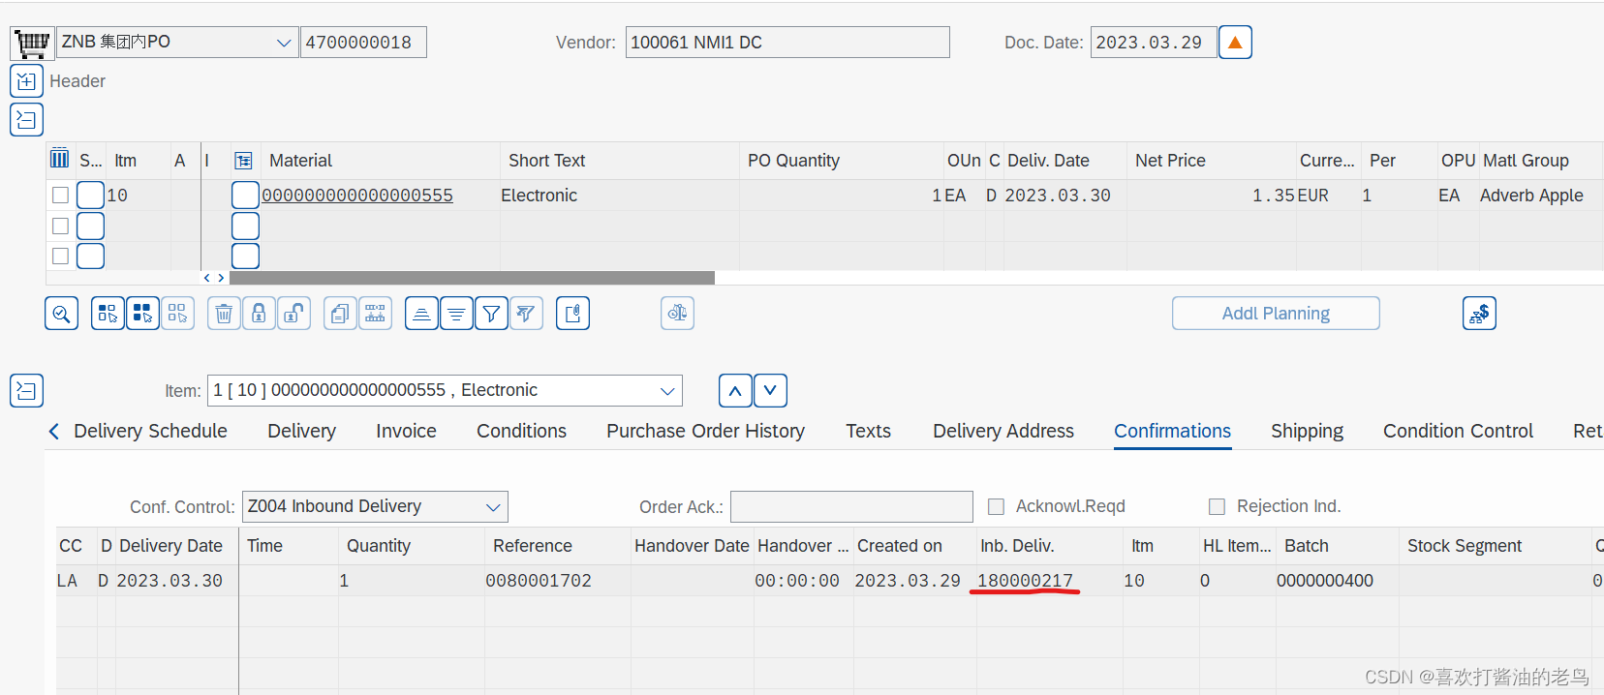
Task: Switch to the Purchase Order History tab
Action: (x=704, y=431)
